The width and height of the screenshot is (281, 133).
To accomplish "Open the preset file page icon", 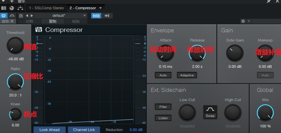I will point(21,16).
